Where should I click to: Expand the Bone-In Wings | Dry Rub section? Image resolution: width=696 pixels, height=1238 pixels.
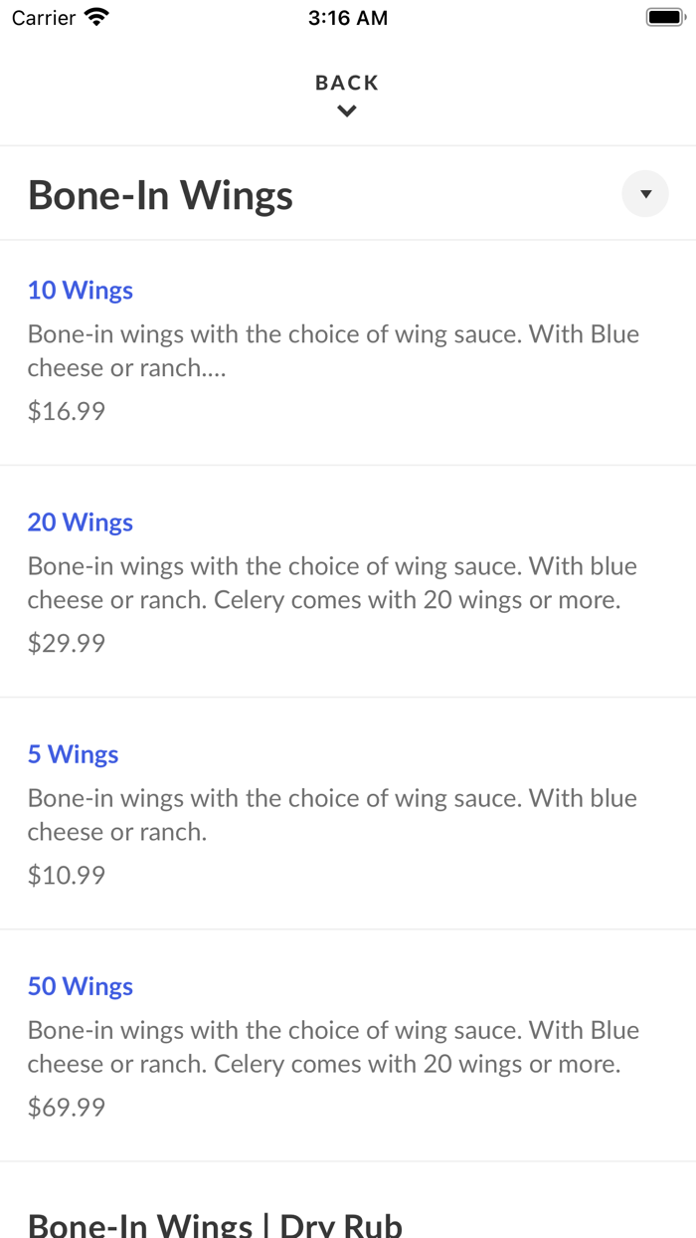[x=215, y=1222]
